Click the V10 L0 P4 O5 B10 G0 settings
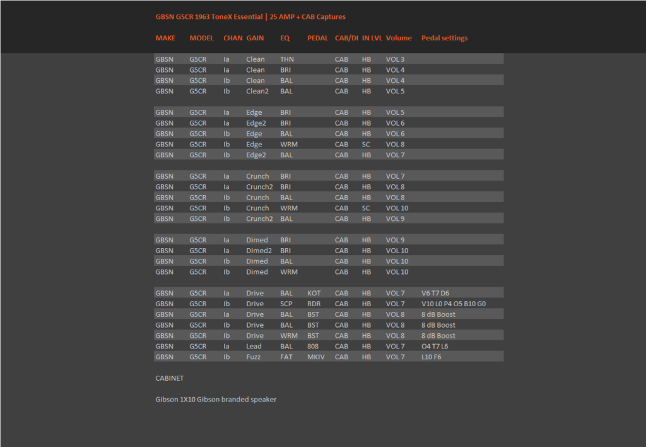Image resolution: width=646 pixels, height=447 pixels. [453, 304]
